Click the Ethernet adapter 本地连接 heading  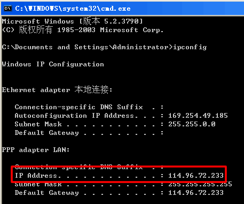[57, 89]
